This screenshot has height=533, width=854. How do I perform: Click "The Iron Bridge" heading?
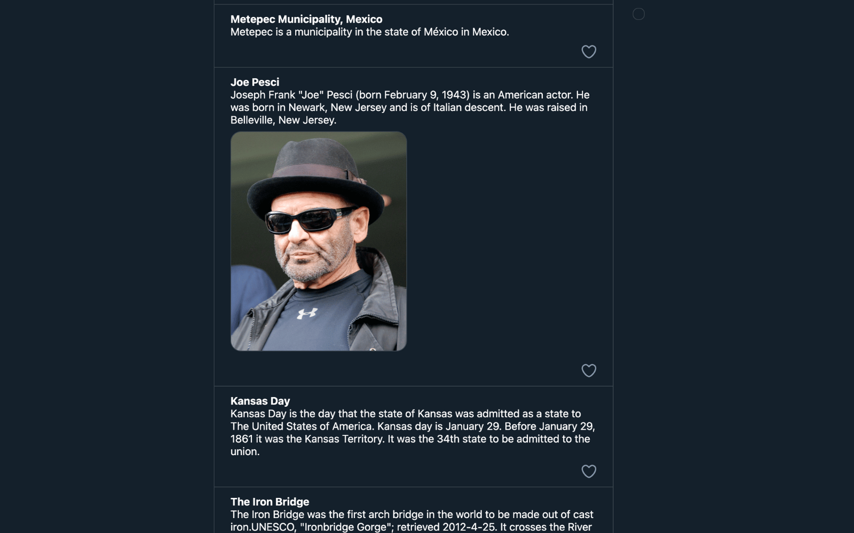click(x=270, y=502)
